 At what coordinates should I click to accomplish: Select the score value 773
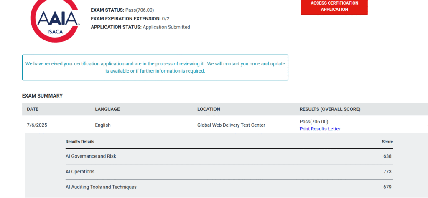click(387, 172)
